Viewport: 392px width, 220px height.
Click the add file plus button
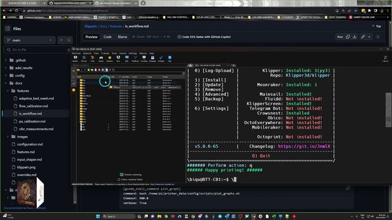click(x=61, y=40)
